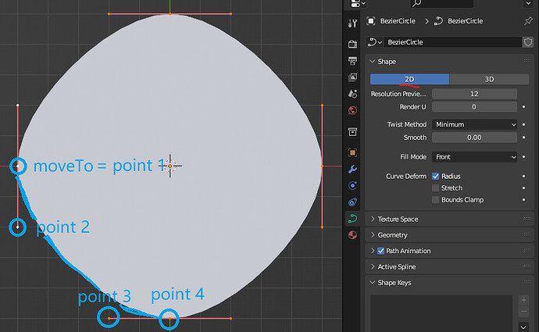Animate the Fill Mode property dot
Screen dimensions: 539x332
523,157
